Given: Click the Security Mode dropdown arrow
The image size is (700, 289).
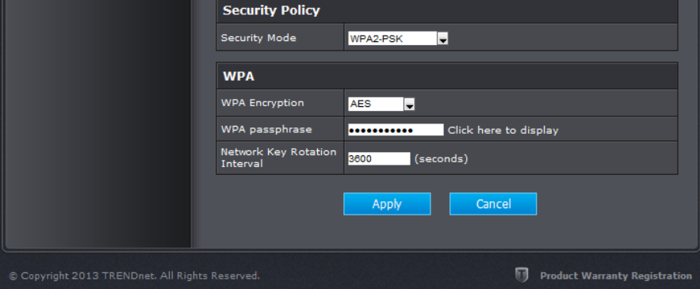Looking at the screenshot, I should (442, 39).
